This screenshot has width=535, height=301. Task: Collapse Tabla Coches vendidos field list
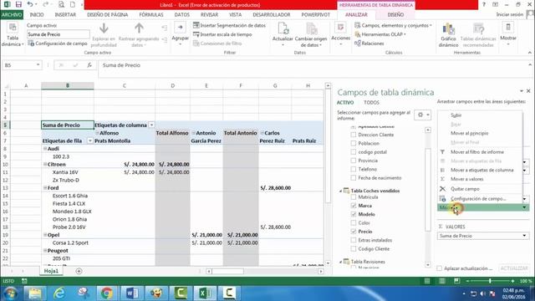point(340,191)
